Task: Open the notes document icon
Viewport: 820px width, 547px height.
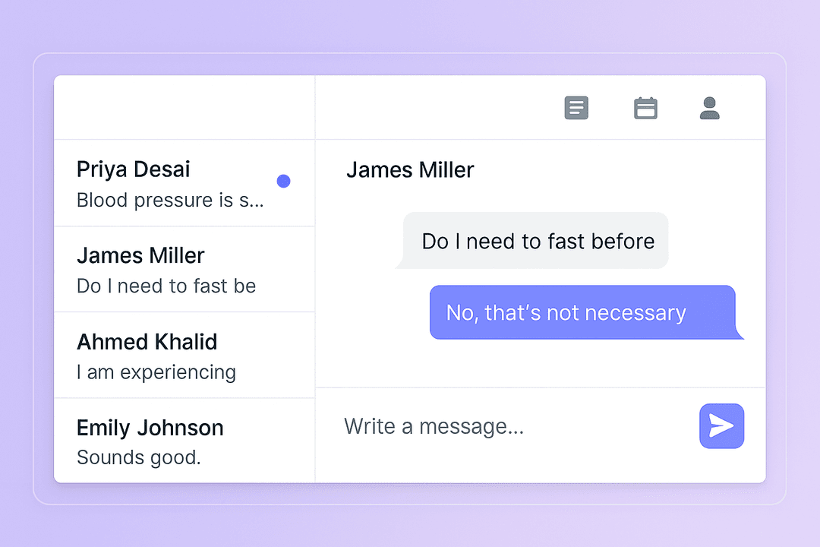Action: click(x=576, y=108)
